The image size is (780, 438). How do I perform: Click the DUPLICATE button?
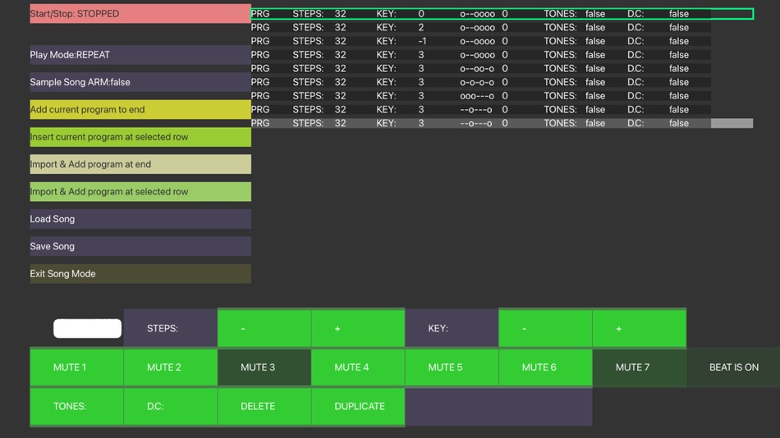tap(358, 406)
